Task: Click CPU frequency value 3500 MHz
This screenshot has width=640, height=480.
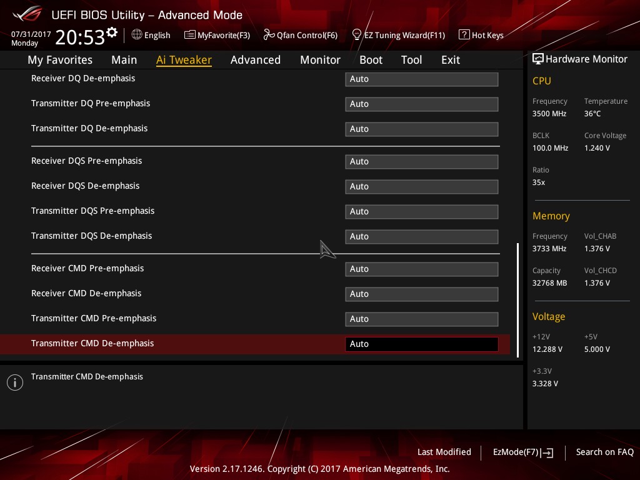Action: click(x=549, y=114)
